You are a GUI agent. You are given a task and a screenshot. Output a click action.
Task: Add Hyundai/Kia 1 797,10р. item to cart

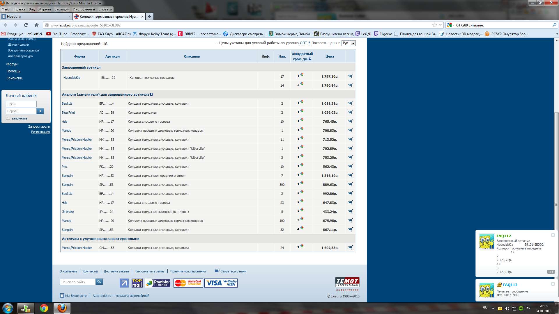coord(351,76)
